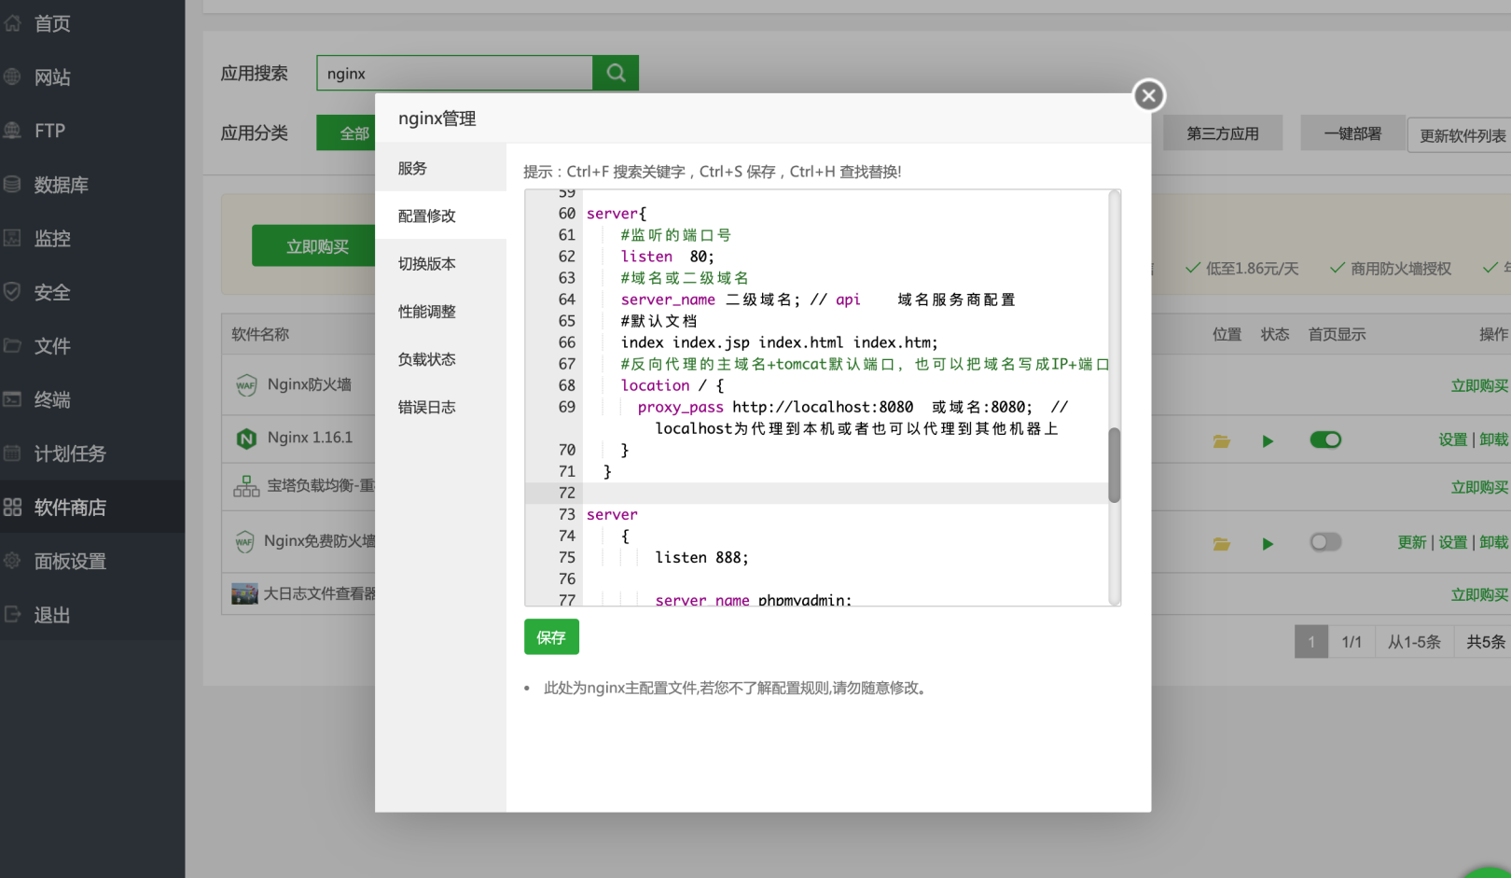
Task: Toggle homepage display for Nginx免费防火墙
Action: click(x=1325, y=542)
